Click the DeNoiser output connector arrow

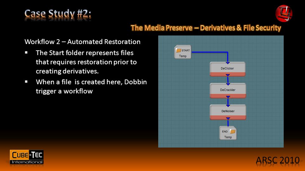click(x=228, y=118)
